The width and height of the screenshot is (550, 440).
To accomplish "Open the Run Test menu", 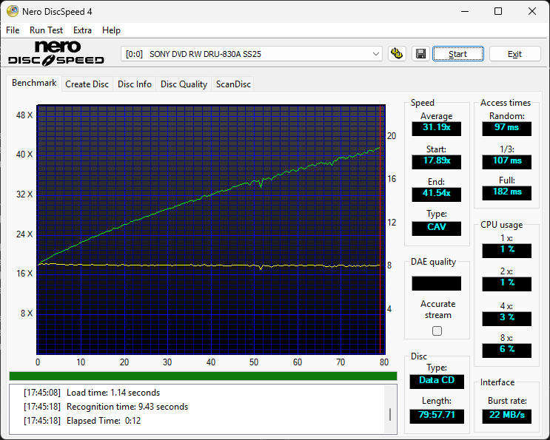I will pos(46,30).
